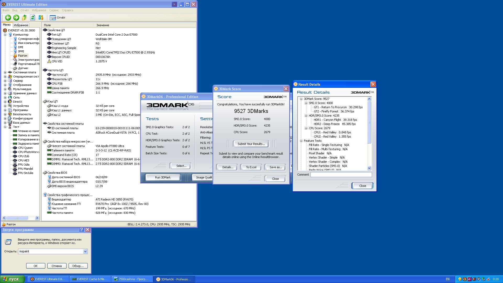Viewport: 503px width, 283px height.
Task: Click the two-people Users toolbar icon
Action: (x=41, y=18)
